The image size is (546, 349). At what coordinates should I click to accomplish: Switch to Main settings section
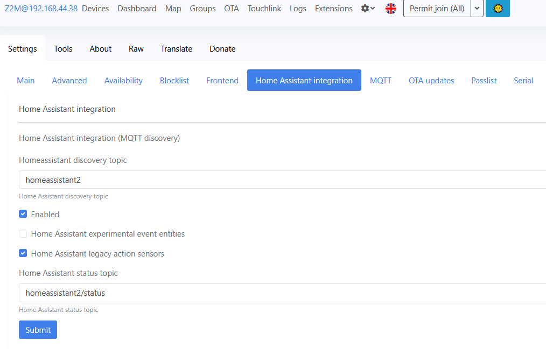[x=26, y=80]
